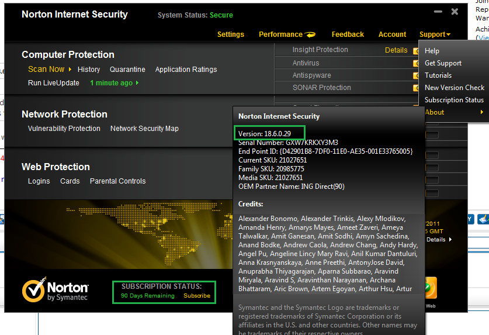Select Tutorials from the Support menu

438,75
